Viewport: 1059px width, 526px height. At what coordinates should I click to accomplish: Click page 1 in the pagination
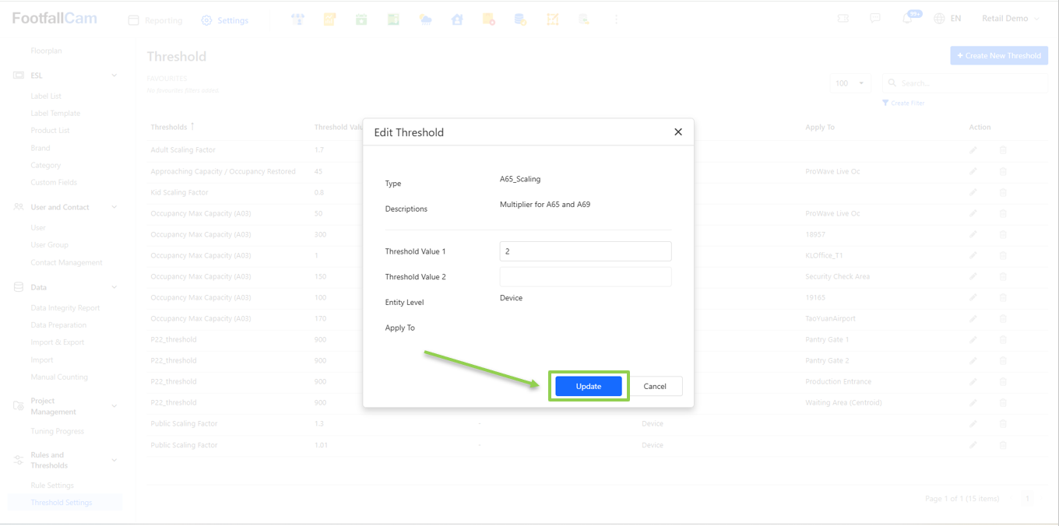1028,499
